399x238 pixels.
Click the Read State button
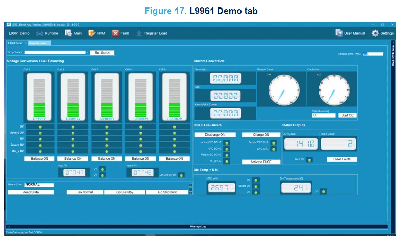click(x=31, y=192)
